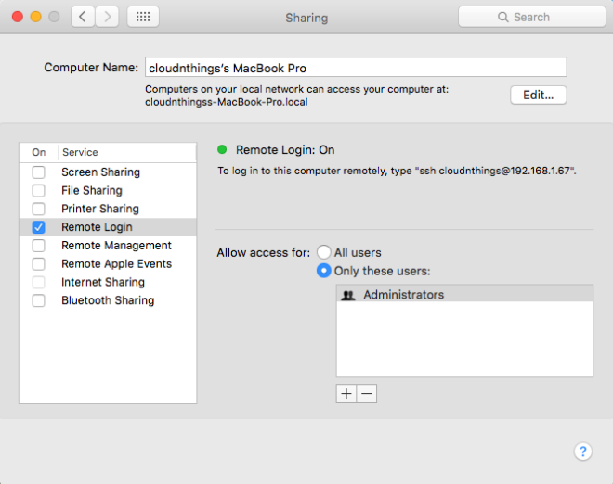Open help with question mark button

(x=582, y=452)
